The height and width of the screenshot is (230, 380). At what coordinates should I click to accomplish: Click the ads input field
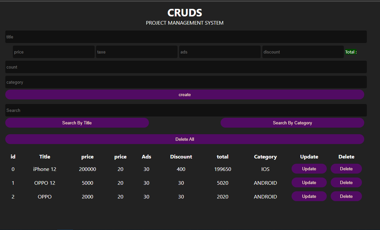click(220, 52)
